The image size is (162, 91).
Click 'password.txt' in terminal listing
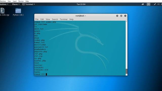click(41, 47)
